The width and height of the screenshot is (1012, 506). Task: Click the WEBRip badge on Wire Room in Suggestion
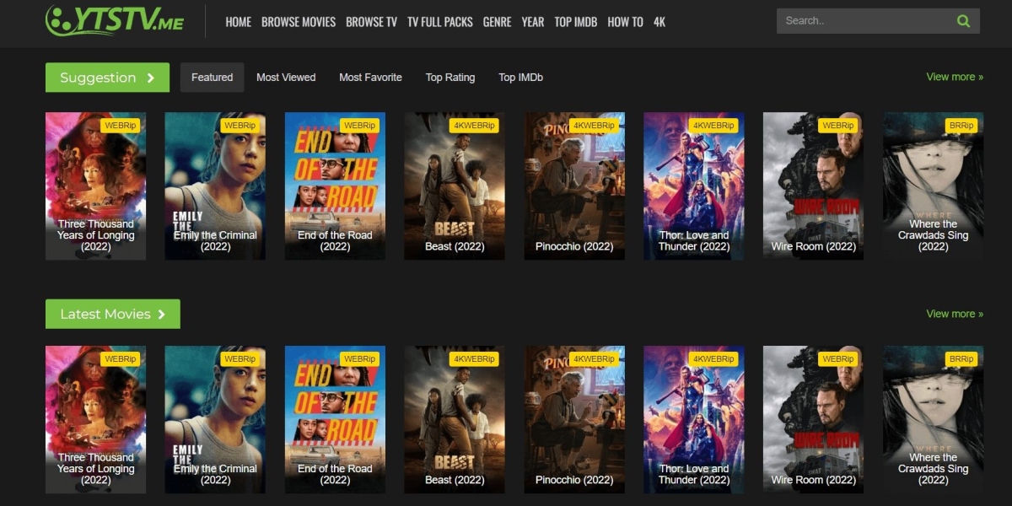click(x=837, y=126)
